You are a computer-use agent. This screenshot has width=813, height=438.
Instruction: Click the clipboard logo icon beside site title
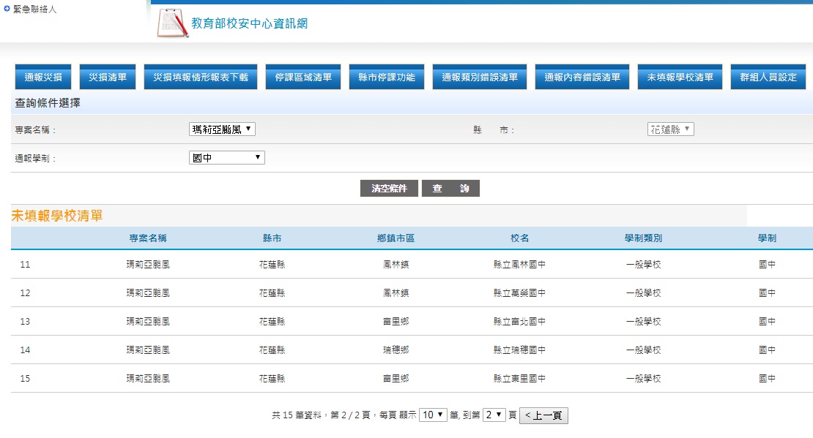(173, 23)
